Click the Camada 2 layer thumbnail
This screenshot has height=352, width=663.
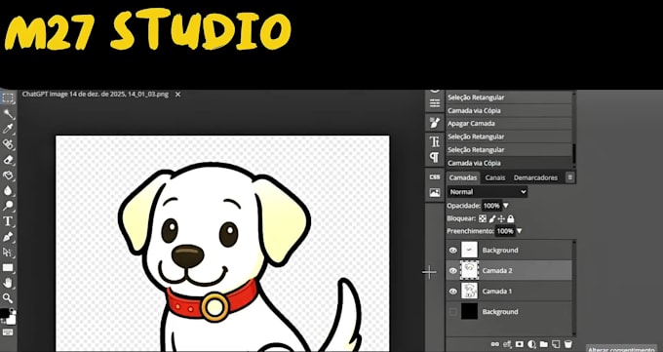[x=469, y=270]
